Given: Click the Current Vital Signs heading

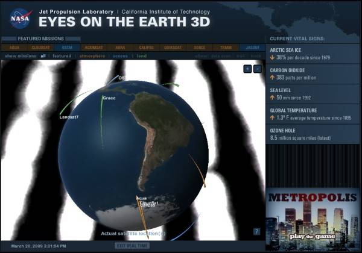Looking at the screenshot, I should coord(297,39).
